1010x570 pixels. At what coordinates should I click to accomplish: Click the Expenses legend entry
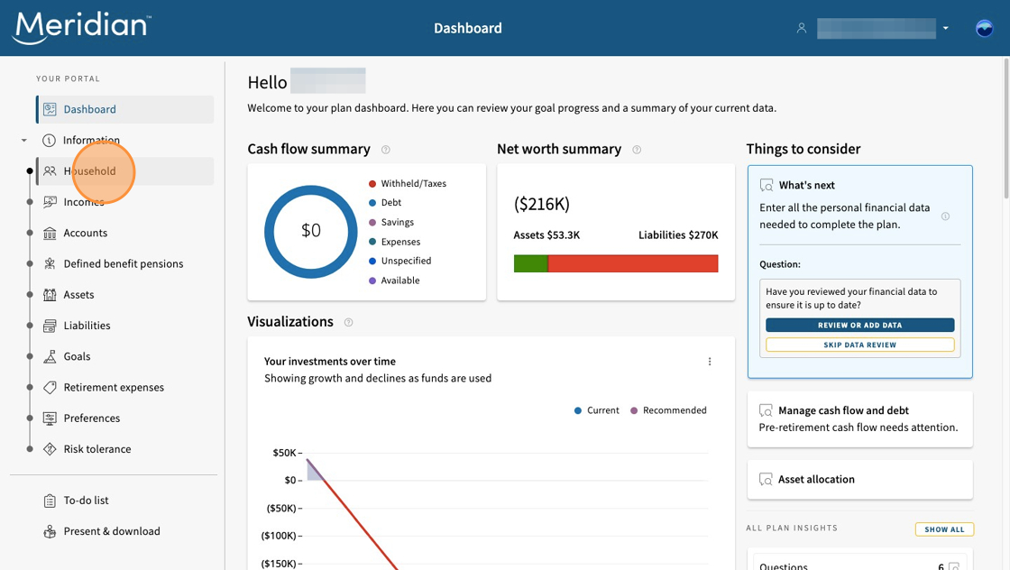point(394,242)
